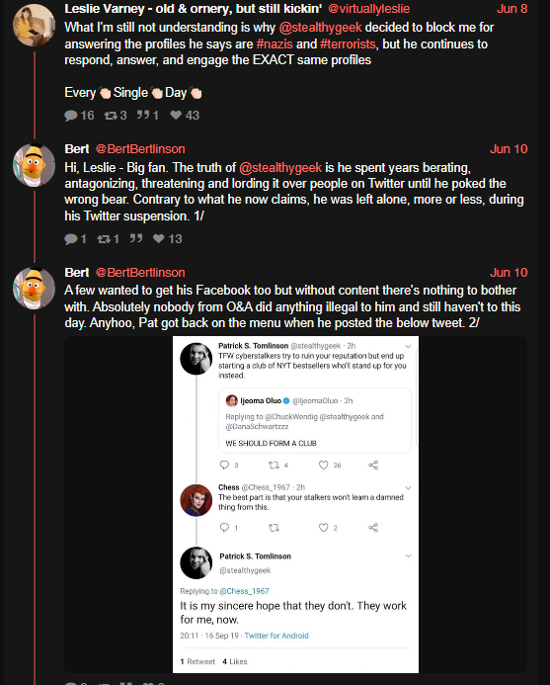Open the Jun 8 timestamp link
This screenshot has height=685, width=550.
coord(512,8)
